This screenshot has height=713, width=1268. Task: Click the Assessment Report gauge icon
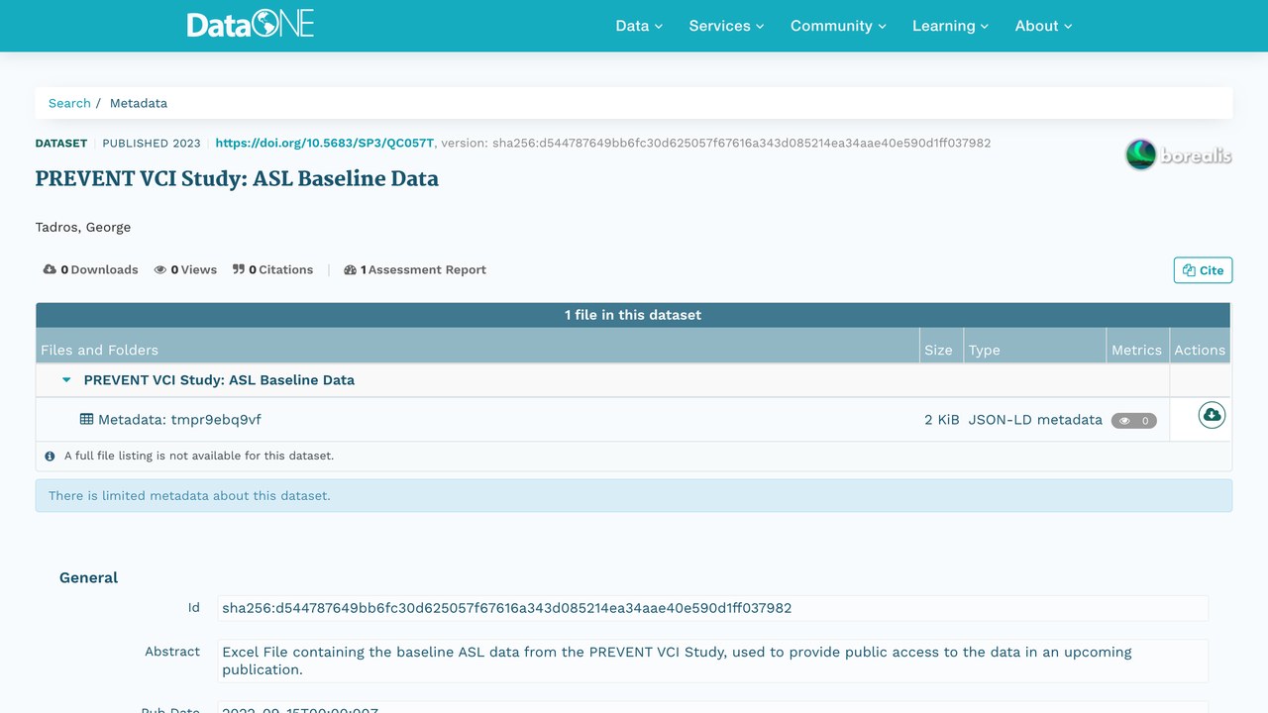tap(350, 269)
